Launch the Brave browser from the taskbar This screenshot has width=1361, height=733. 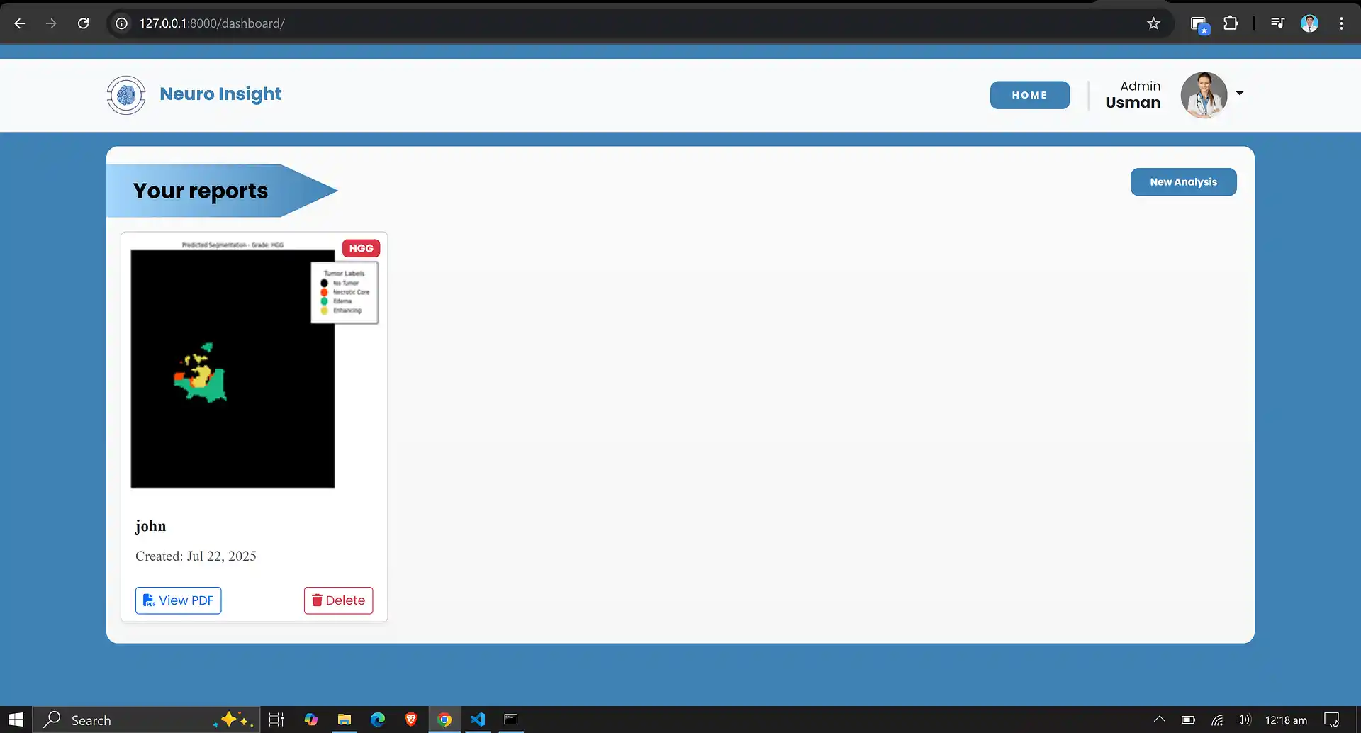(410, 720)
